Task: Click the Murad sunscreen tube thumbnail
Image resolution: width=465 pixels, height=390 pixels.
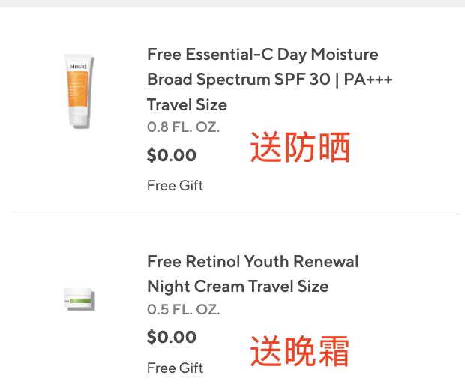Action: pos(79,91)
